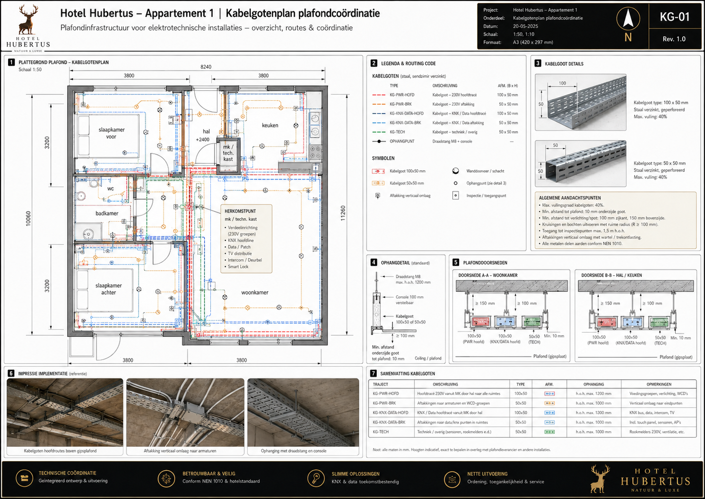The width and height of the screenshot is (705, 499).
Task: Click the 8240 overall width dimension
Action: pos(206,67)
